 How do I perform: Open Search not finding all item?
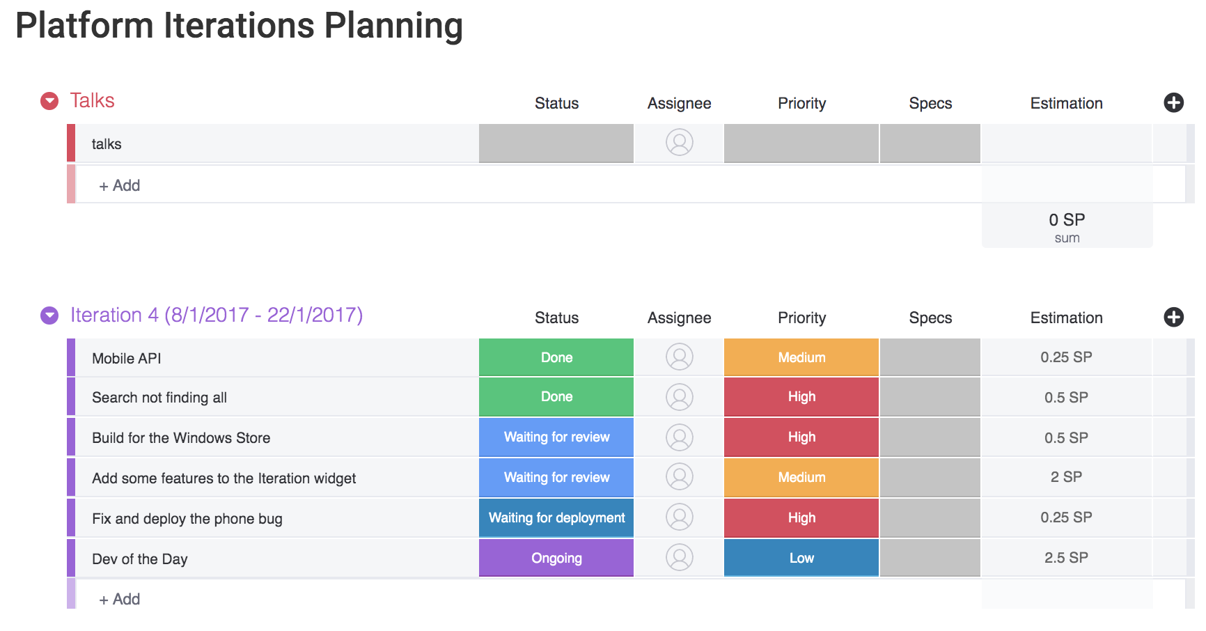click(159, 398)
